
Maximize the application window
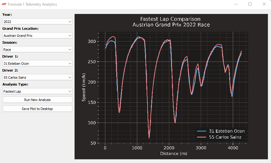[x=250, y=4]
